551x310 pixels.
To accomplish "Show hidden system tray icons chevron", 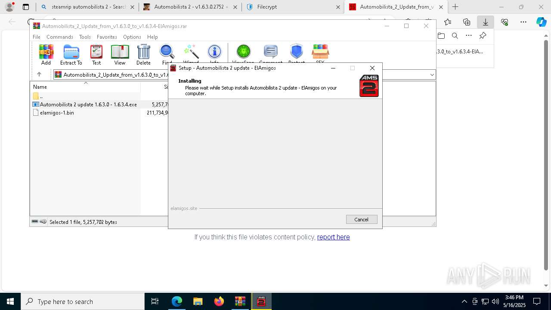I will click(x=464, y=301).
